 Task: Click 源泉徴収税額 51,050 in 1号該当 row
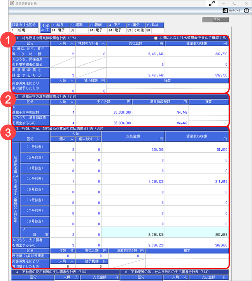click(x=197, y=147)
